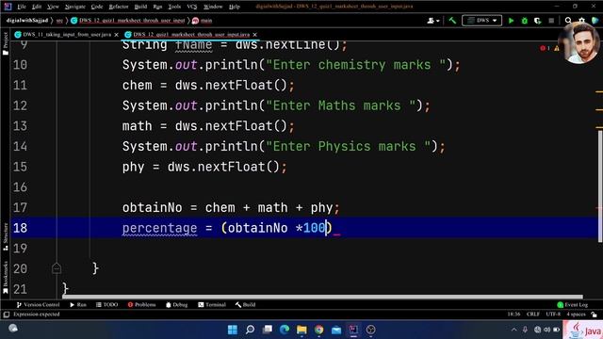This screenshot has width=603, height=339.
Task: Click the CRLF line separator selector
Action: click(532, 315)
